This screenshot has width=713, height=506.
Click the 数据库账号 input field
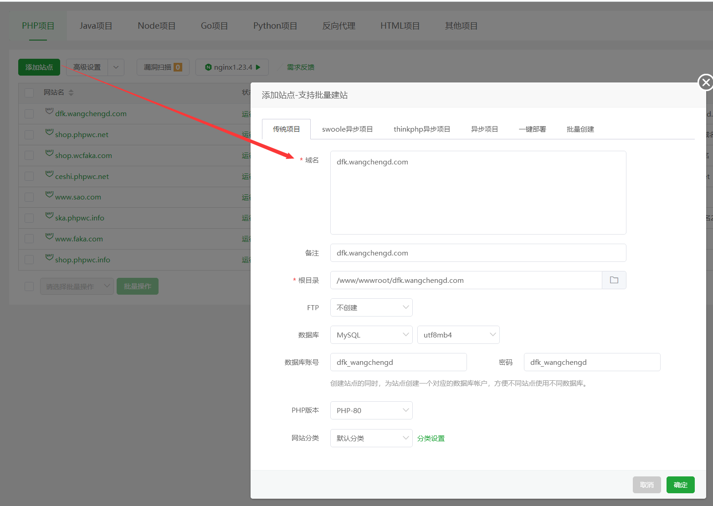[399, 362]
